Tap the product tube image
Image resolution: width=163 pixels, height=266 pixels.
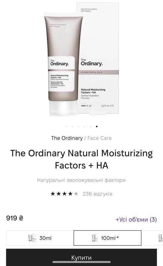[63, 65]
